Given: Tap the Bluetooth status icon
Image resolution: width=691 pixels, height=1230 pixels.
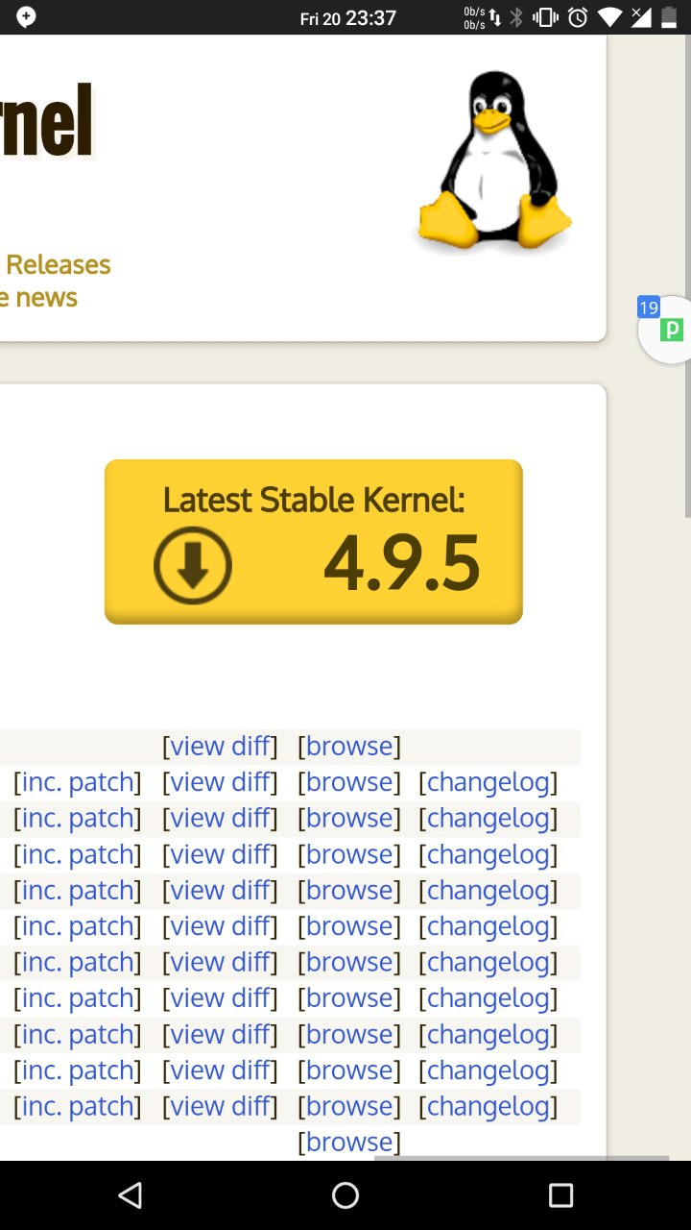Looking at the screenshot, I should click(x=517, y=17).
